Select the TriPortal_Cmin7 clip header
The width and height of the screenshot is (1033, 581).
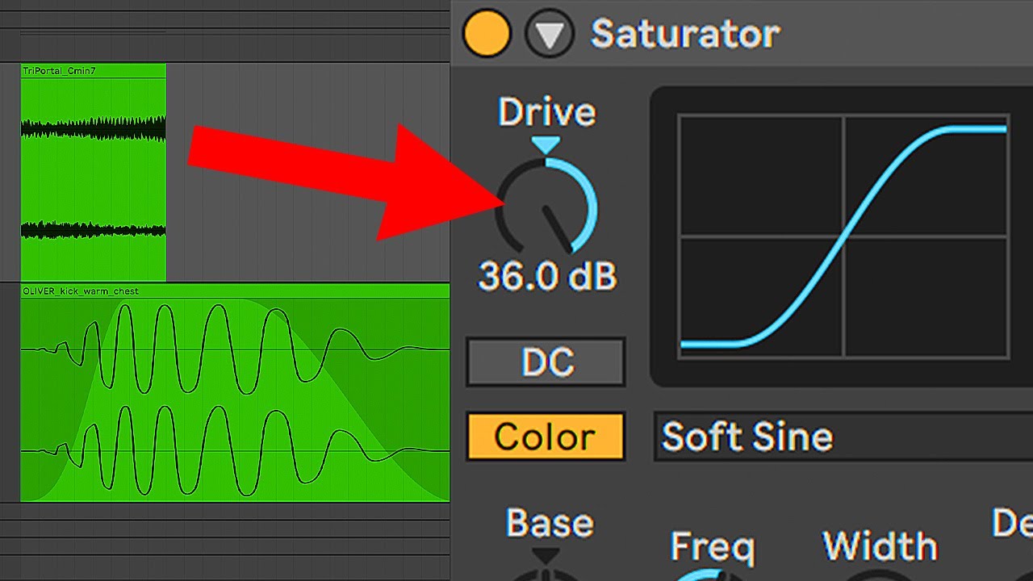point(93,71)
